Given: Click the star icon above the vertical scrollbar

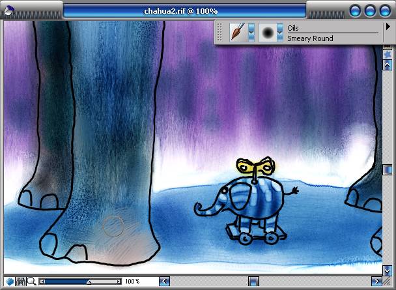Looking at the screenshot, I should point(387,54).
